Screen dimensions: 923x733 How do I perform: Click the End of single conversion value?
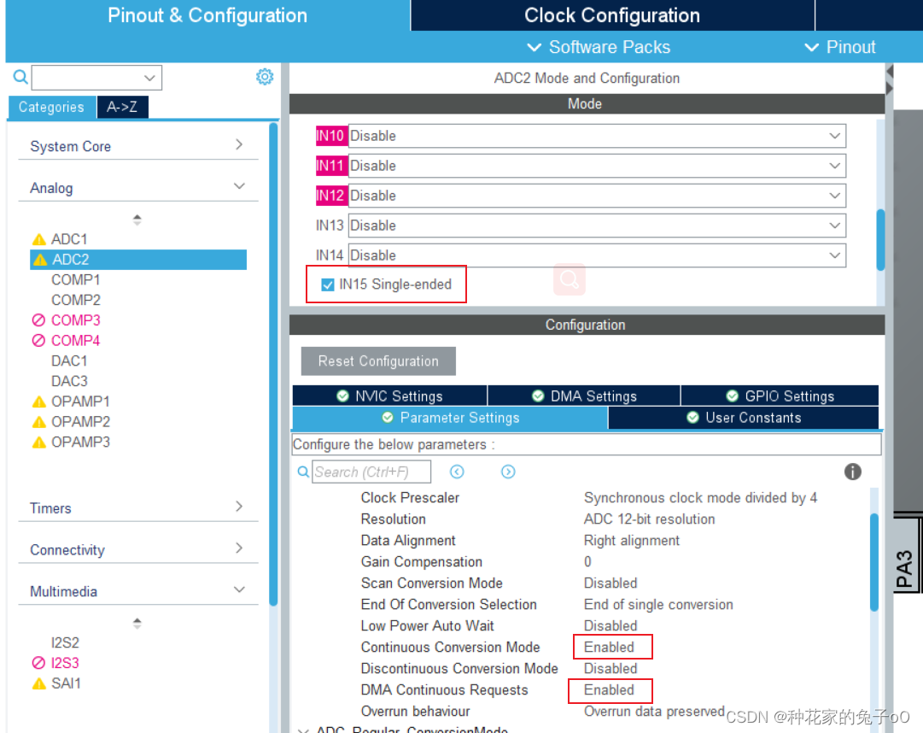point(658,605)
